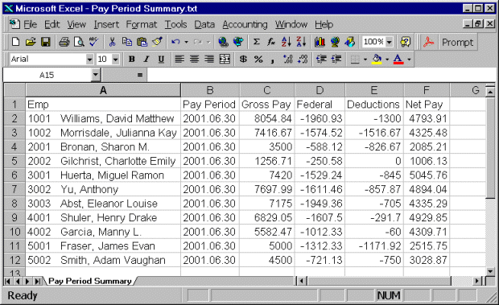Image resolution: width=499 pixels, height=305 pixels.
Task: Select the Pay Period Summary sheet tab
Action: (x=90, y=281)
